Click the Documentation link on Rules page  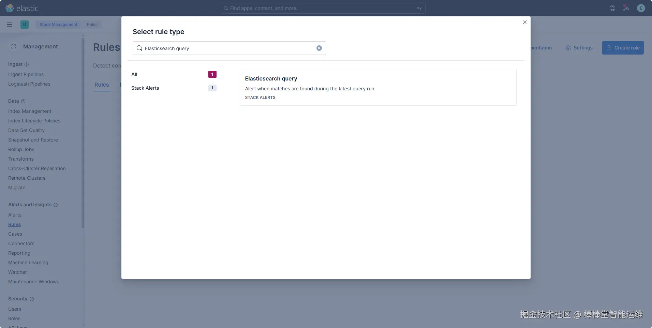[x=541, y=48]
